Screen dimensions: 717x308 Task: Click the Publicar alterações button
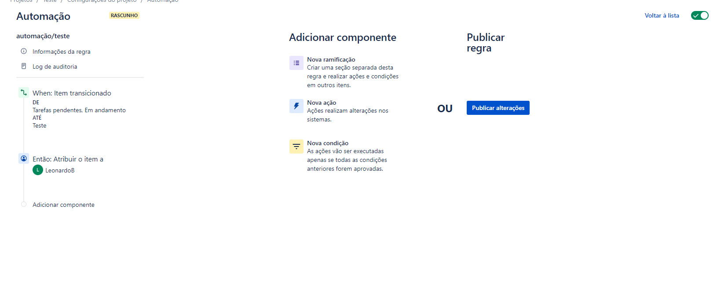498,108
